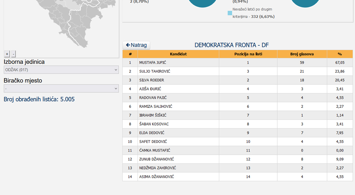Click the % column header
Screen dimensions: 355x195
[340, 54]
